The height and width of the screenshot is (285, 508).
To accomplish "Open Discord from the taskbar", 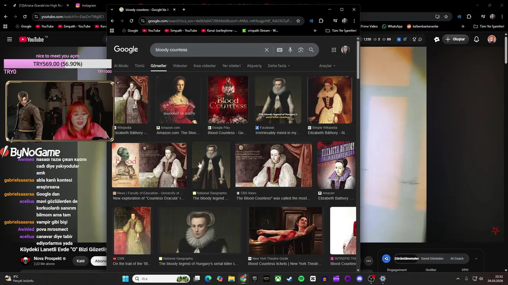I will tap(360, 279).
